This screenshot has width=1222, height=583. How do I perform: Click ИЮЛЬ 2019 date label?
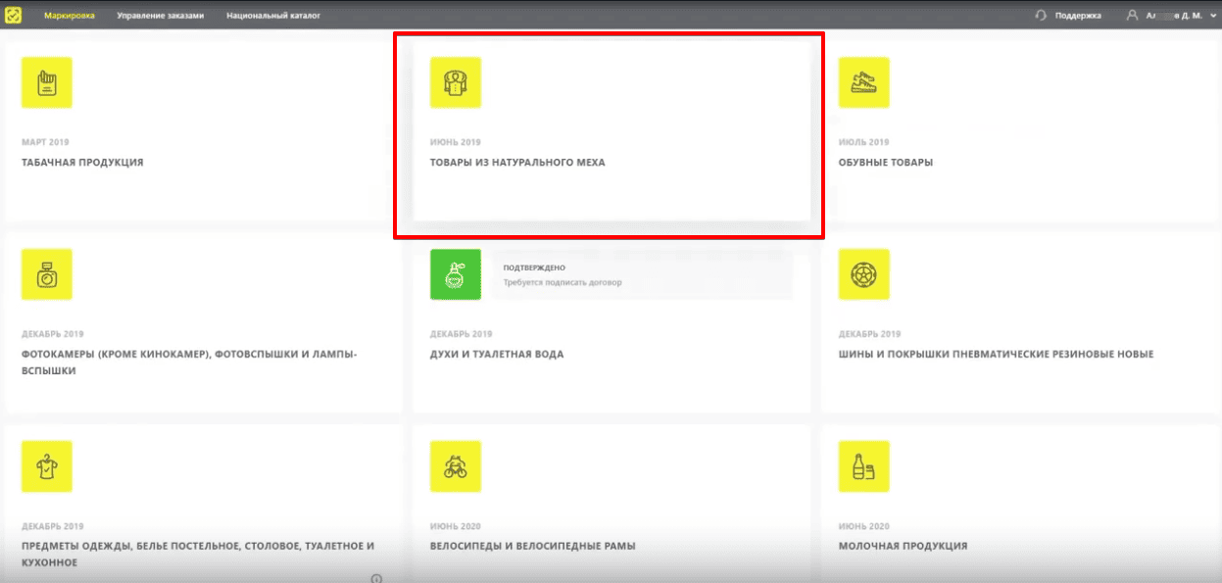pyautogui.click(x=864, y=142)
